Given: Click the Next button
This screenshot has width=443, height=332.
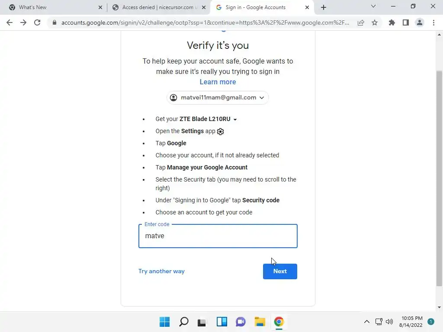Looking at the screenshot, I should tap(280, 271).
